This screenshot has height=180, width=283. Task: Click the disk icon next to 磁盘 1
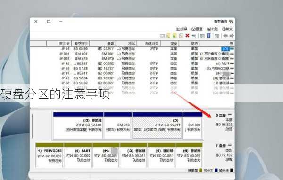pyautogui.click(x=230, y=146)
